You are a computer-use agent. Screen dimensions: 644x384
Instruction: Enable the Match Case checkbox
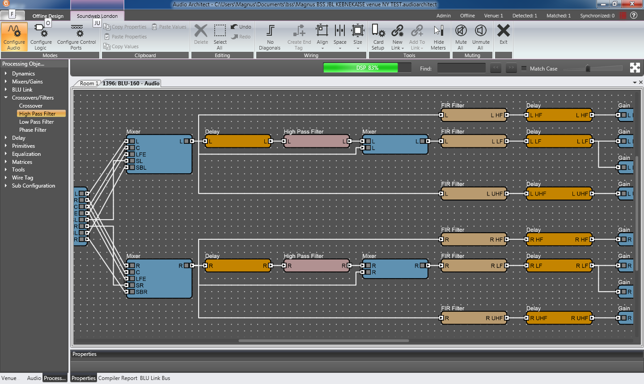[524, 68]
